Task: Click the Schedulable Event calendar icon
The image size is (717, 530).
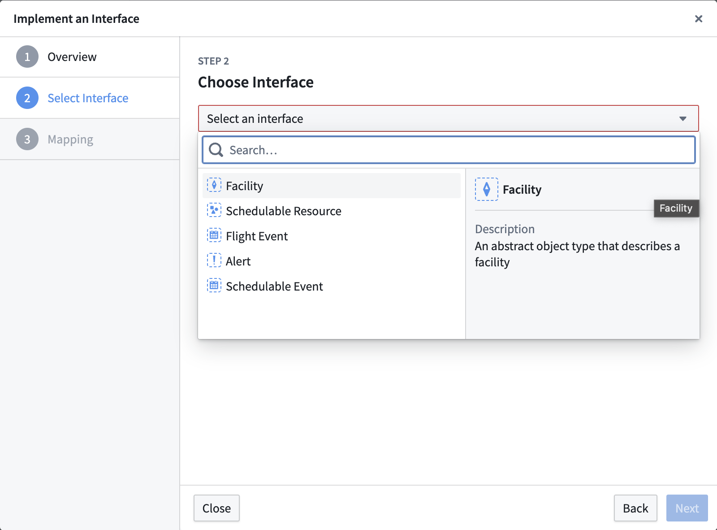Action: 214,286
